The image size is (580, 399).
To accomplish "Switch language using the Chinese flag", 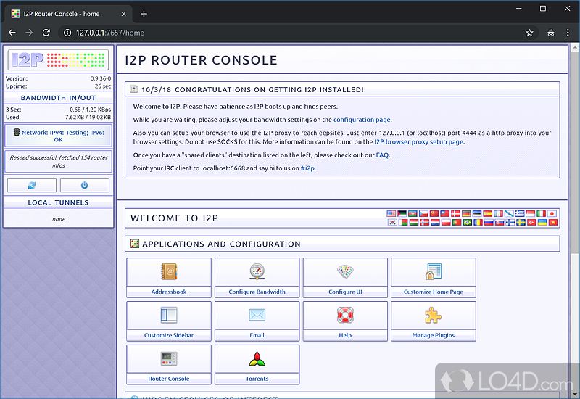I will click(434, 213).
